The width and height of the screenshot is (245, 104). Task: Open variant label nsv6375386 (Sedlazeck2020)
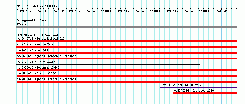pyautogui.click(x=194, y=91)
